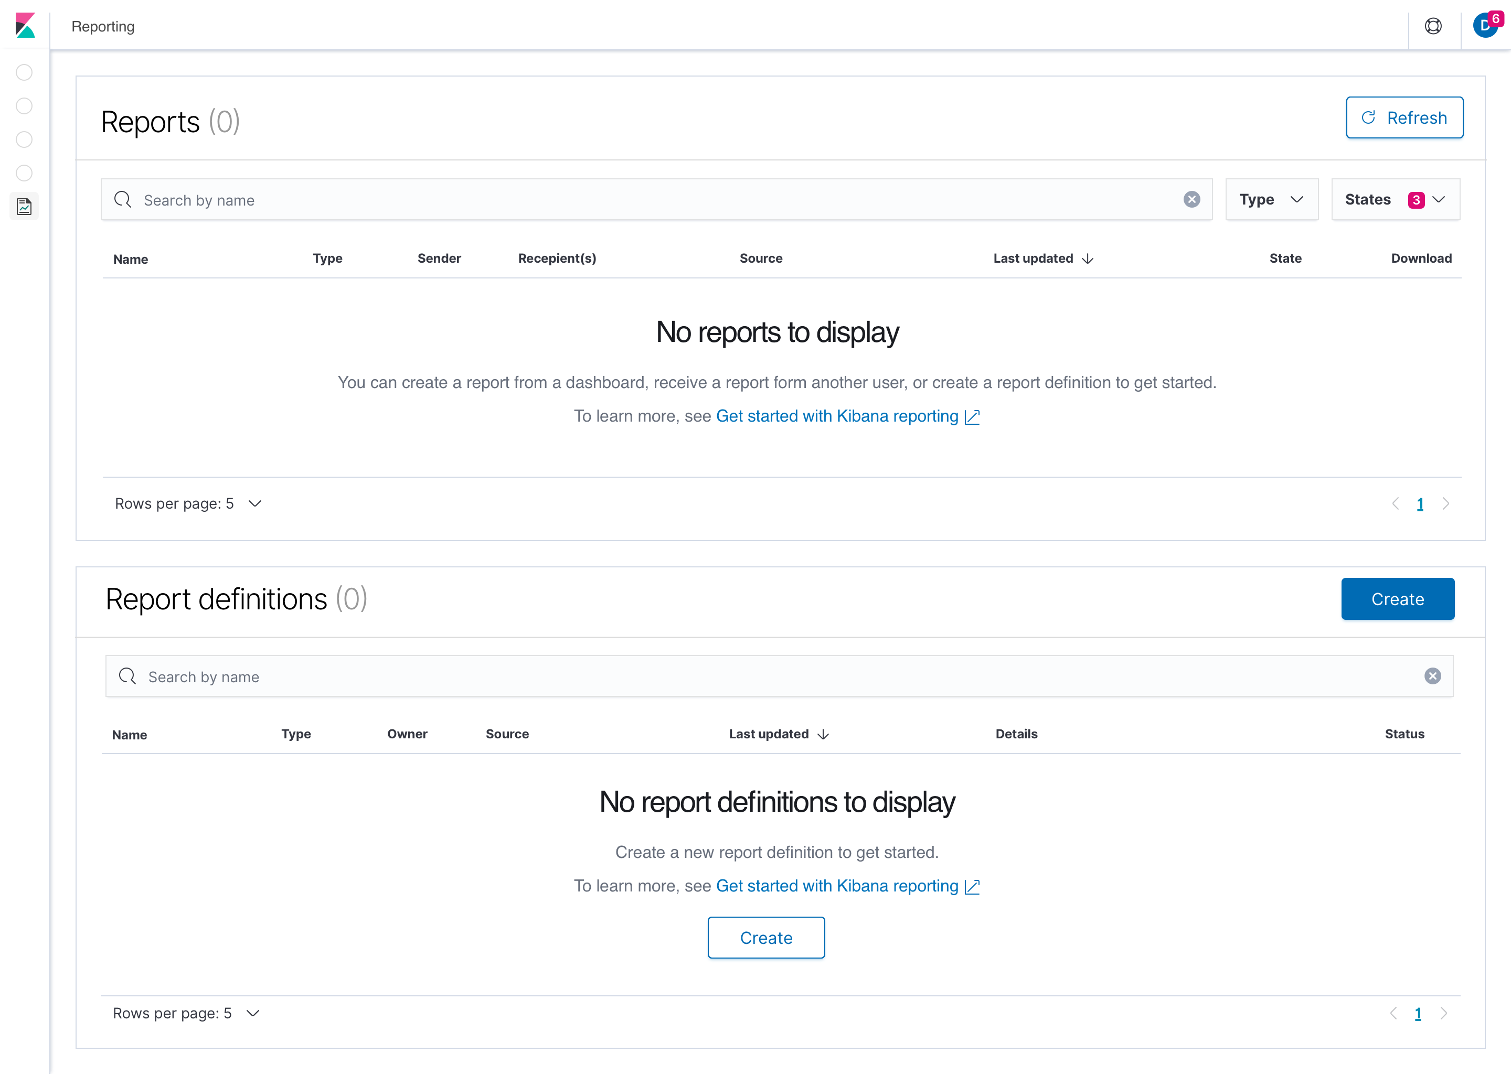Image resolution: width=1511 pixels, height=1075 pixels.
Task: Click the Recepient(s) column header
Action: (557, 259)
